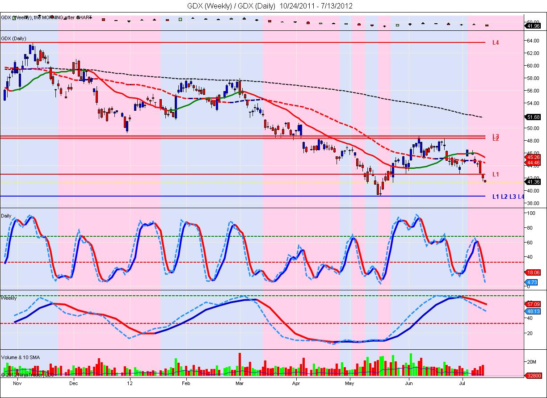547x398 pixels.
Task: Click the 62.00 price axis label
Action: (534, 53)
